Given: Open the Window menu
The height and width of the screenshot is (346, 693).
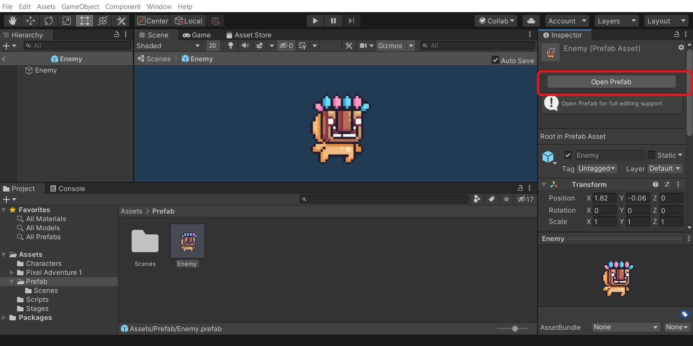Looking at the screenshot, I should pyautogui.click(x=159, y=6).
